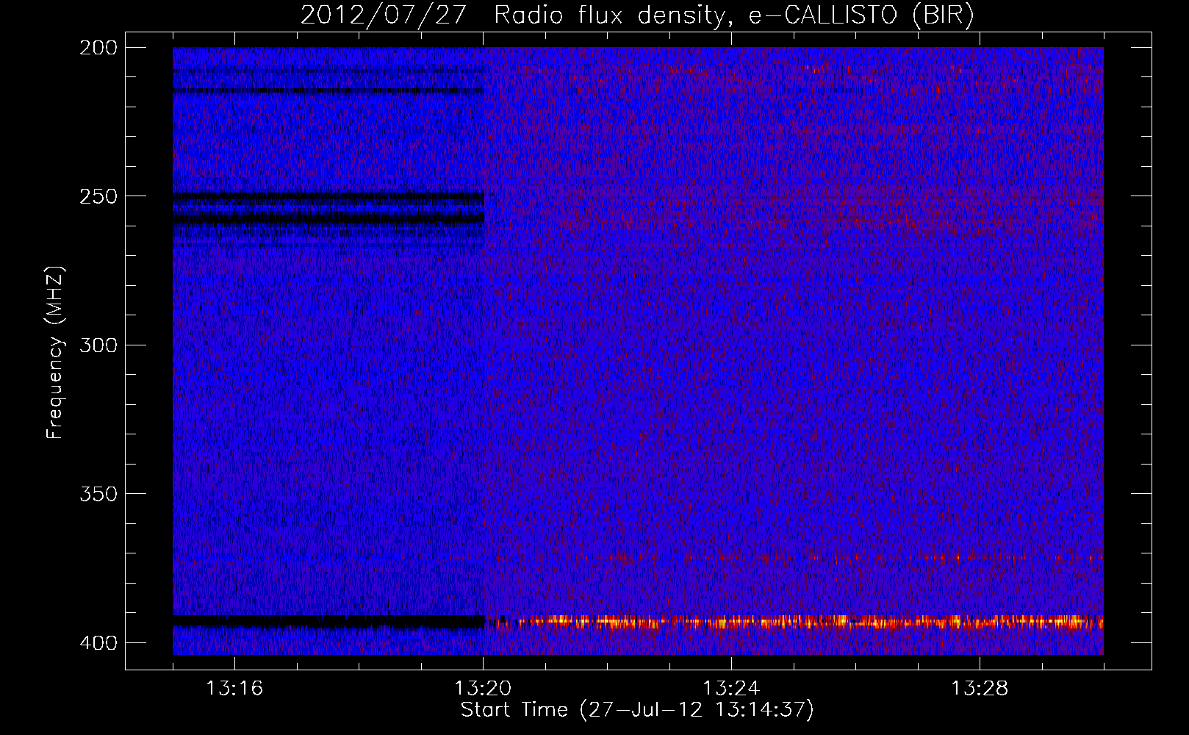Screen dimensions: 1189x735
Task: Click the plot title 'Radio flux density, e-CALLISTO (BIR)'
Action: point(734,15)
